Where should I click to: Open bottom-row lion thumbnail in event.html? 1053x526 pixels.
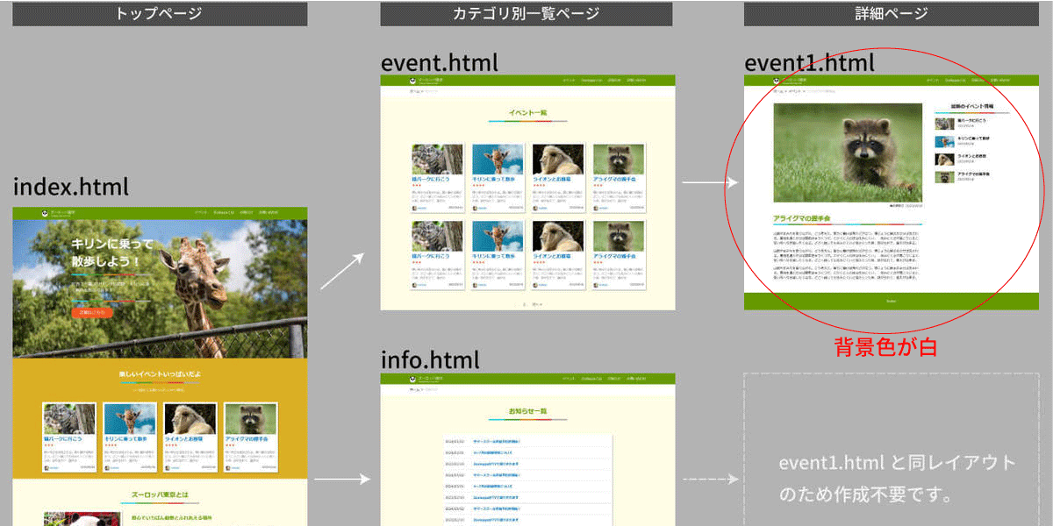(558, 237)
